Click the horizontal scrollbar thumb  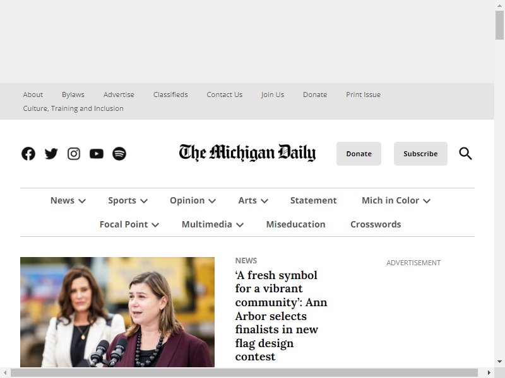(244, 372)
